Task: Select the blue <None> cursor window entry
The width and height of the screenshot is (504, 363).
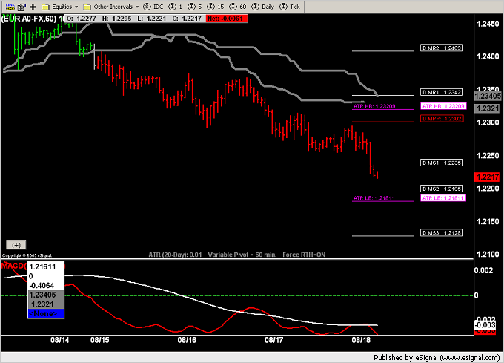Action: (46, 313)
